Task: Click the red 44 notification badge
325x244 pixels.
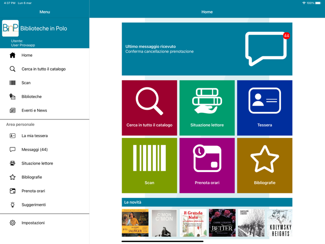Action: point(286,36)
